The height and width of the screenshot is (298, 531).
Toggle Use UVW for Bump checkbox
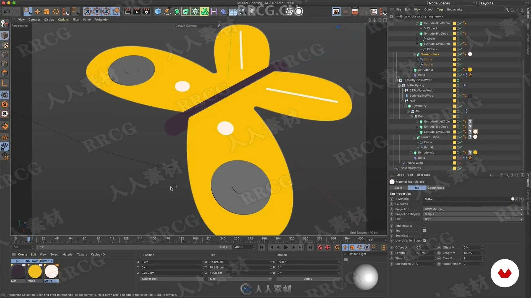pyautogui.click(x=425, y=241)
